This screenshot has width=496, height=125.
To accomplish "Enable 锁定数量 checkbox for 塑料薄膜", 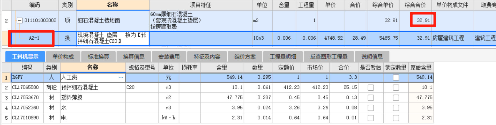I will pos(396,98).
